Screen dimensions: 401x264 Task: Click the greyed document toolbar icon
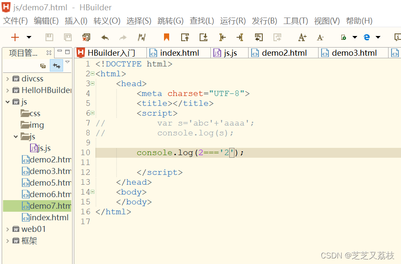[x=277, y=37]
